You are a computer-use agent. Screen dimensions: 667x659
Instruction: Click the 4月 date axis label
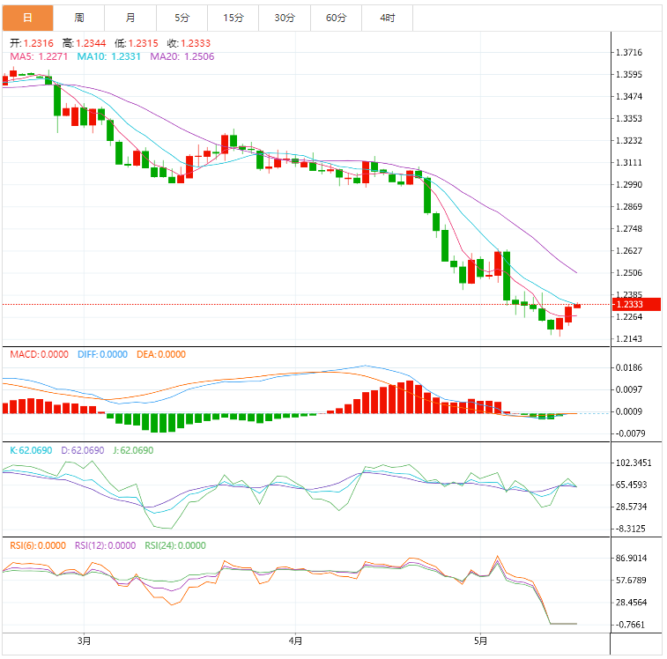click(295, 640)
